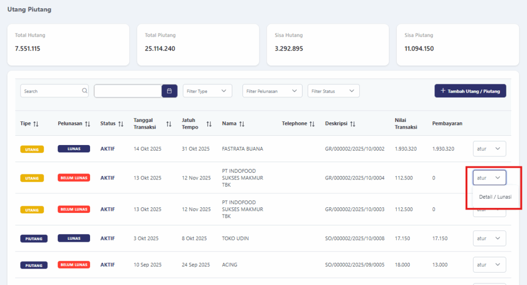
Task: Sort by Nama column arrows
Action: 241,124
